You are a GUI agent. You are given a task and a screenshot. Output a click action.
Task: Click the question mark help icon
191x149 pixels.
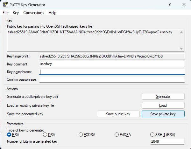[x=170, y=5]
